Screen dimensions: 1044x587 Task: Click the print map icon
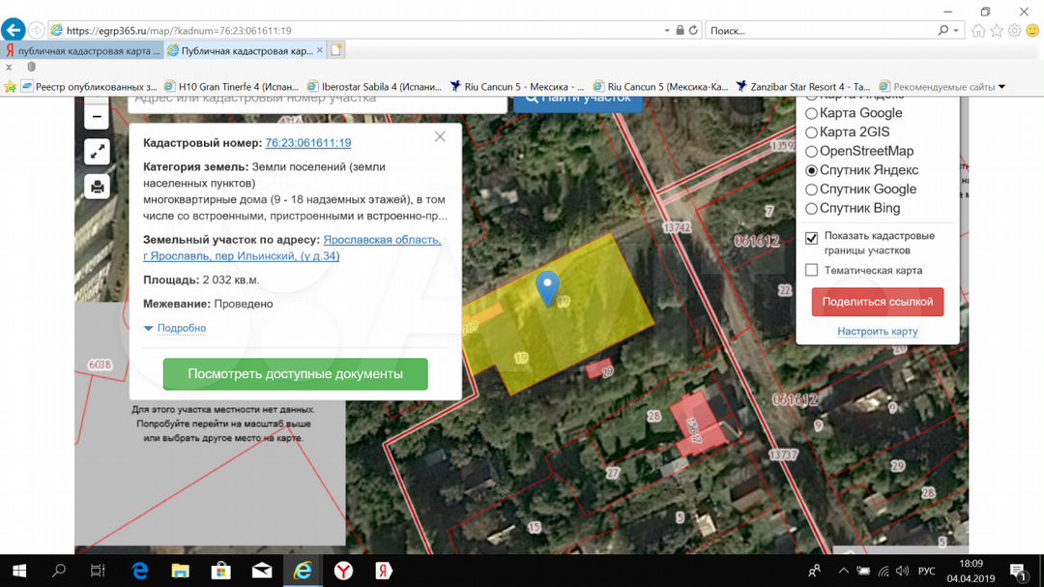pyautogui.click(x=97, y=186)
